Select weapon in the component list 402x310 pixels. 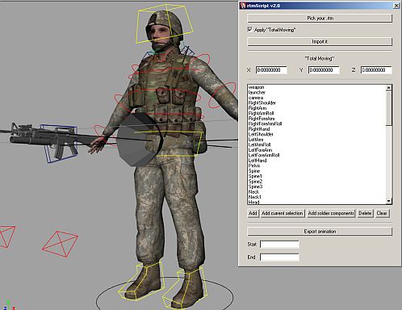coord(256,87)
